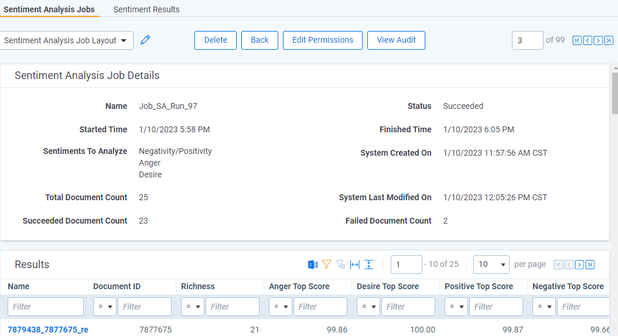Click the 100.00 Desire score cell
The image size is (618, 336).
[x=422, y=330]
